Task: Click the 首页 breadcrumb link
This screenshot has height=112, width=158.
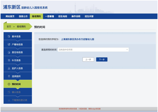Action: coord(9,27)
